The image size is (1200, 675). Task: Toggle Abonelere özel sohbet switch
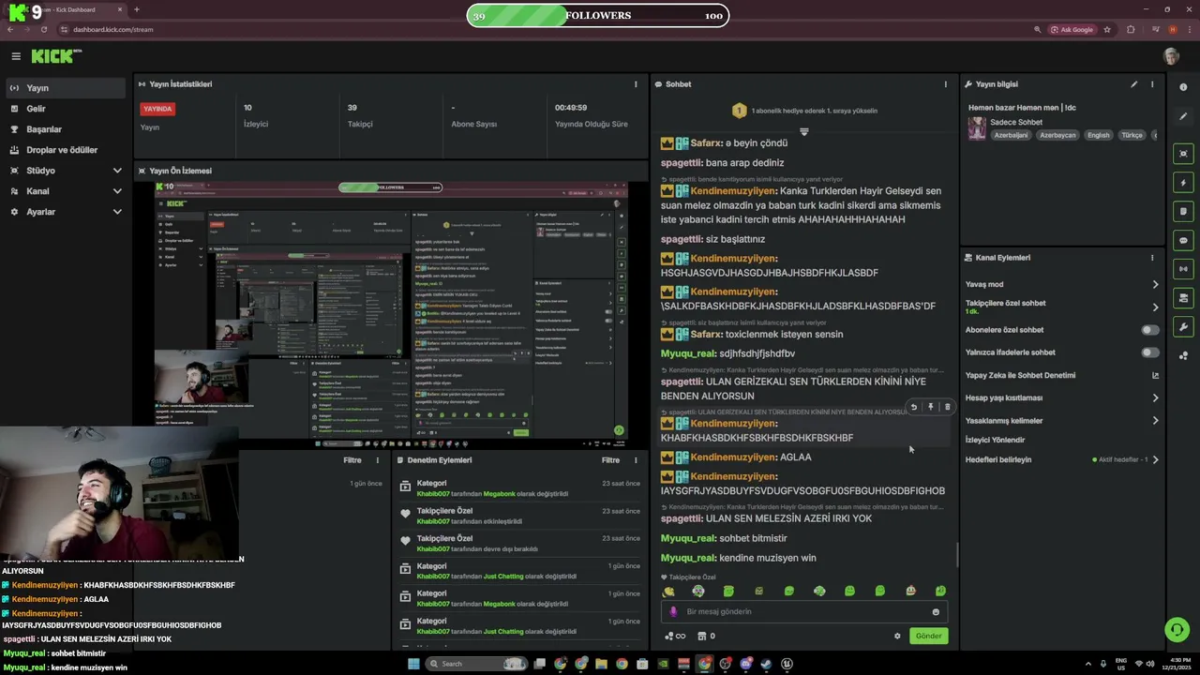point(1150,330)
